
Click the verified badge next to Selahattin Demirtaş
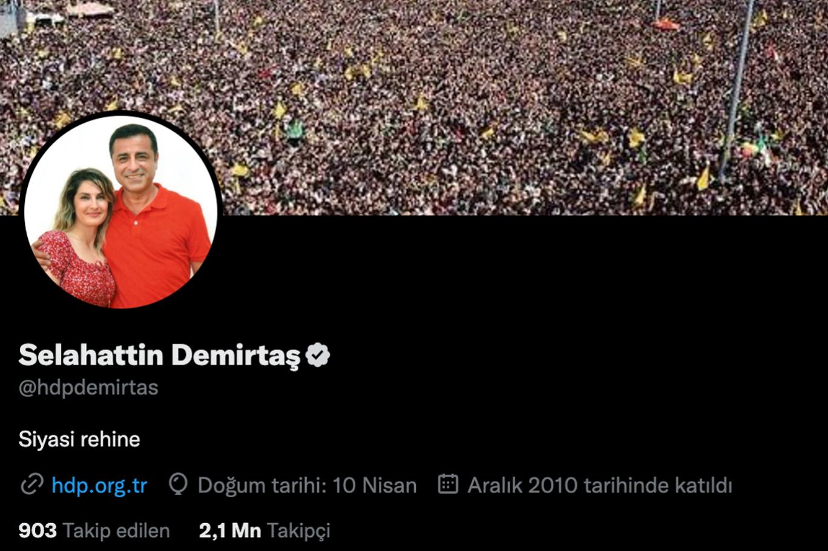tap(318, 355)
